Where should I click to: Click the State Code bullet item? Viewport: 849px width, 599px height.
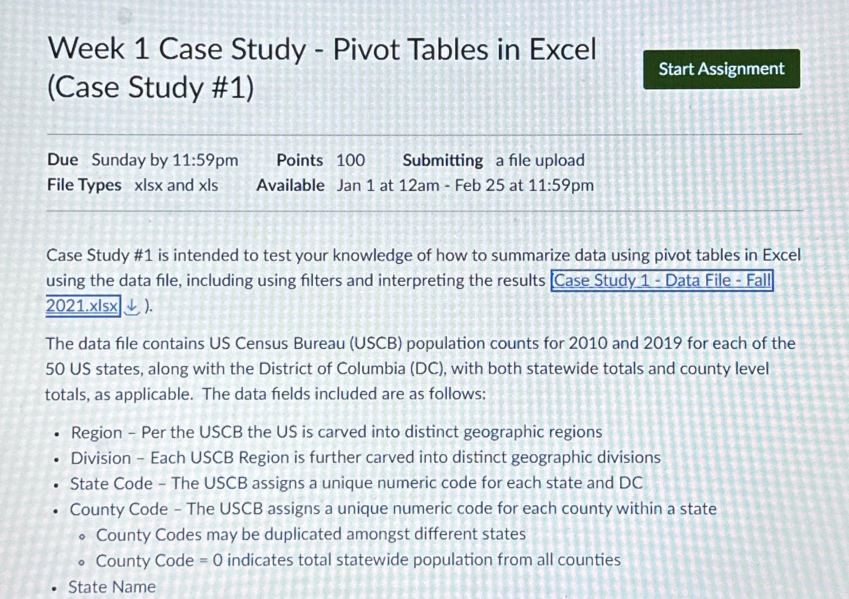tap(356, 483)
